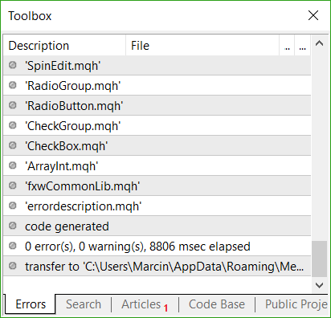Click the info icon beside 'RadioGroup.mqh'
Image resolution: width=331 pixels, height=318 pixels.
pos(13,85)
